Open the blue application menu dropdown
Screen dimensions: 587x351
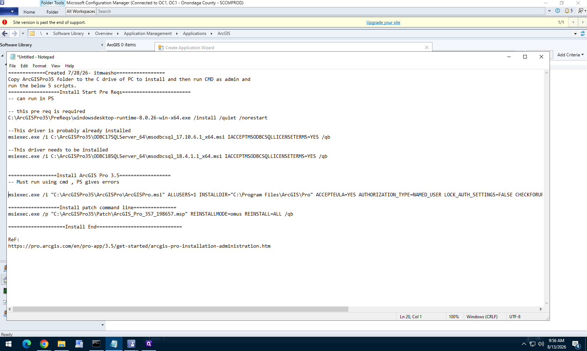pyautogui.click(x=9, y=11)
